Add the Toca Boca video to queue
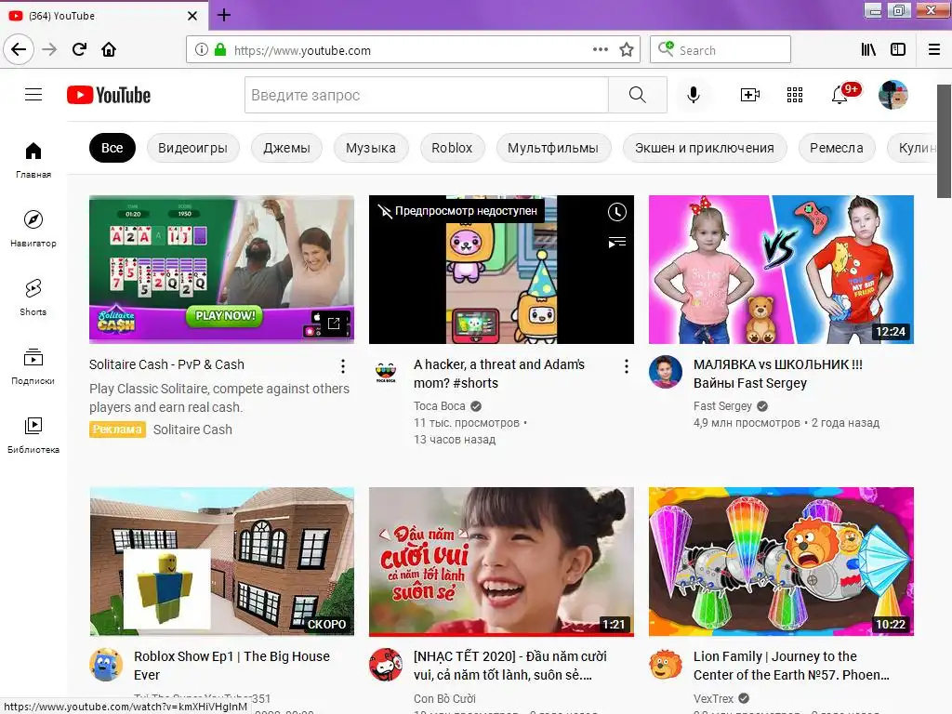This screenshot has width=952, height=714. 617,243
